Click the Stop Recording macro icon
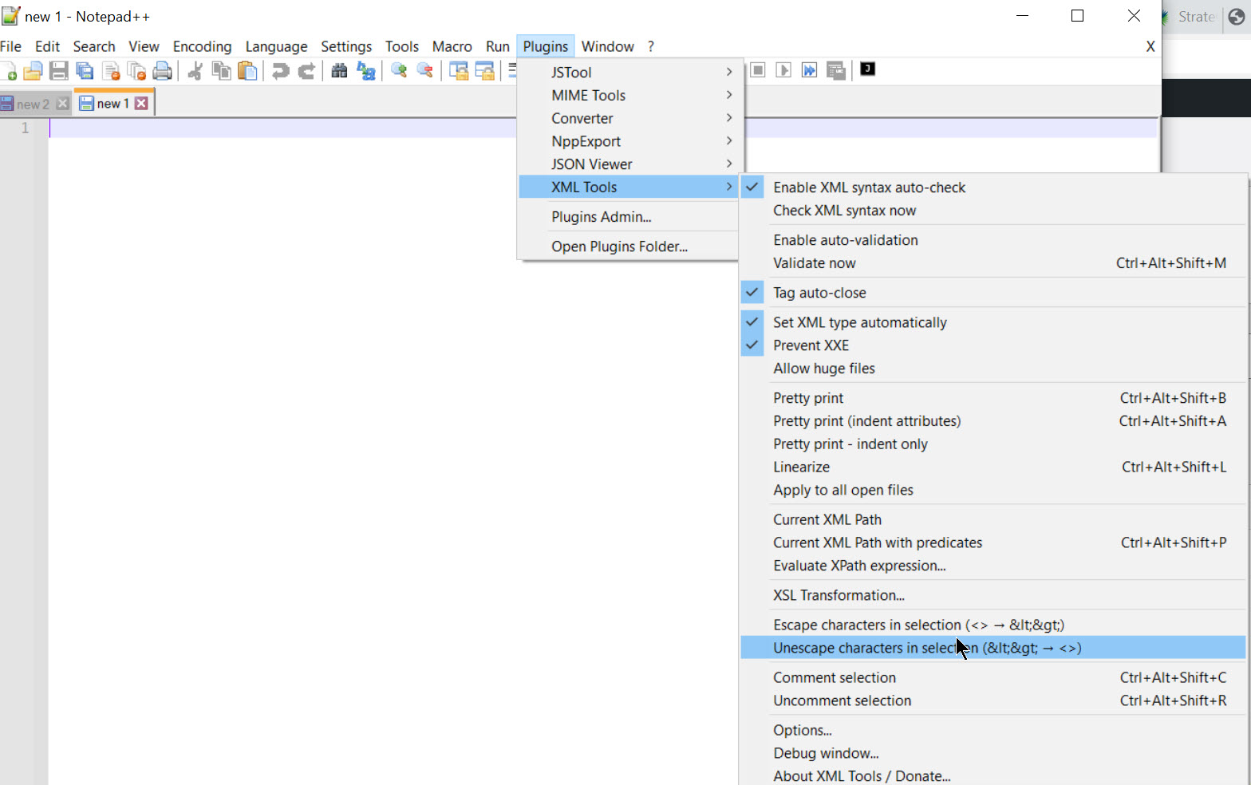 pyautogui.click(x=758, y=70)
